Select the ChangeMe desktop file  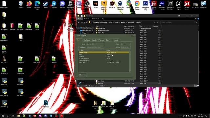pos(29,27)
